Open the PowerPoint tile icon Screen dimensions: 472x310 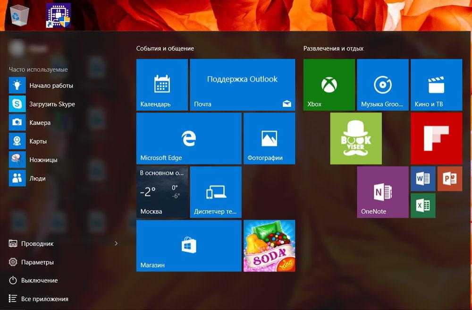(449, 179)
